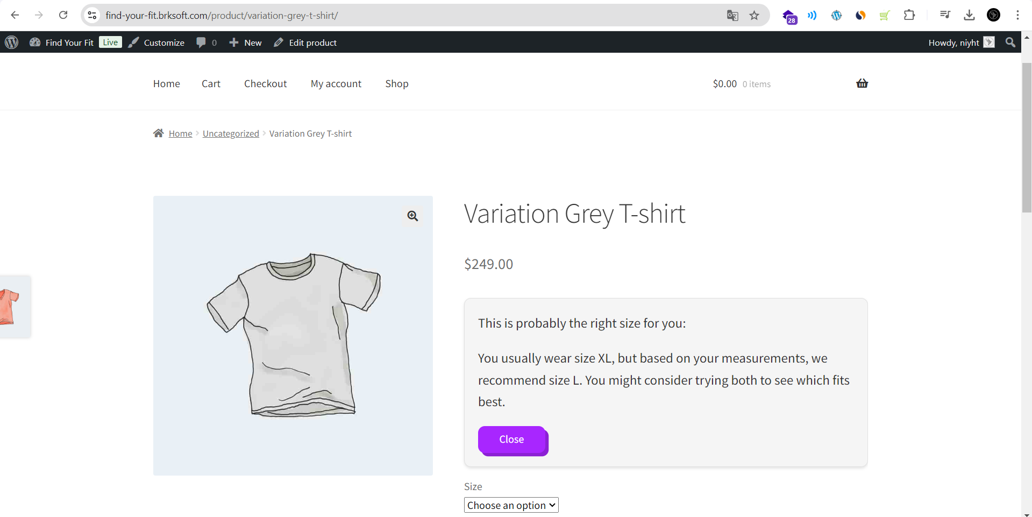Open the admin bar search icon
This screenshot has height=517, width=1032.
[x=1010, y=43]
